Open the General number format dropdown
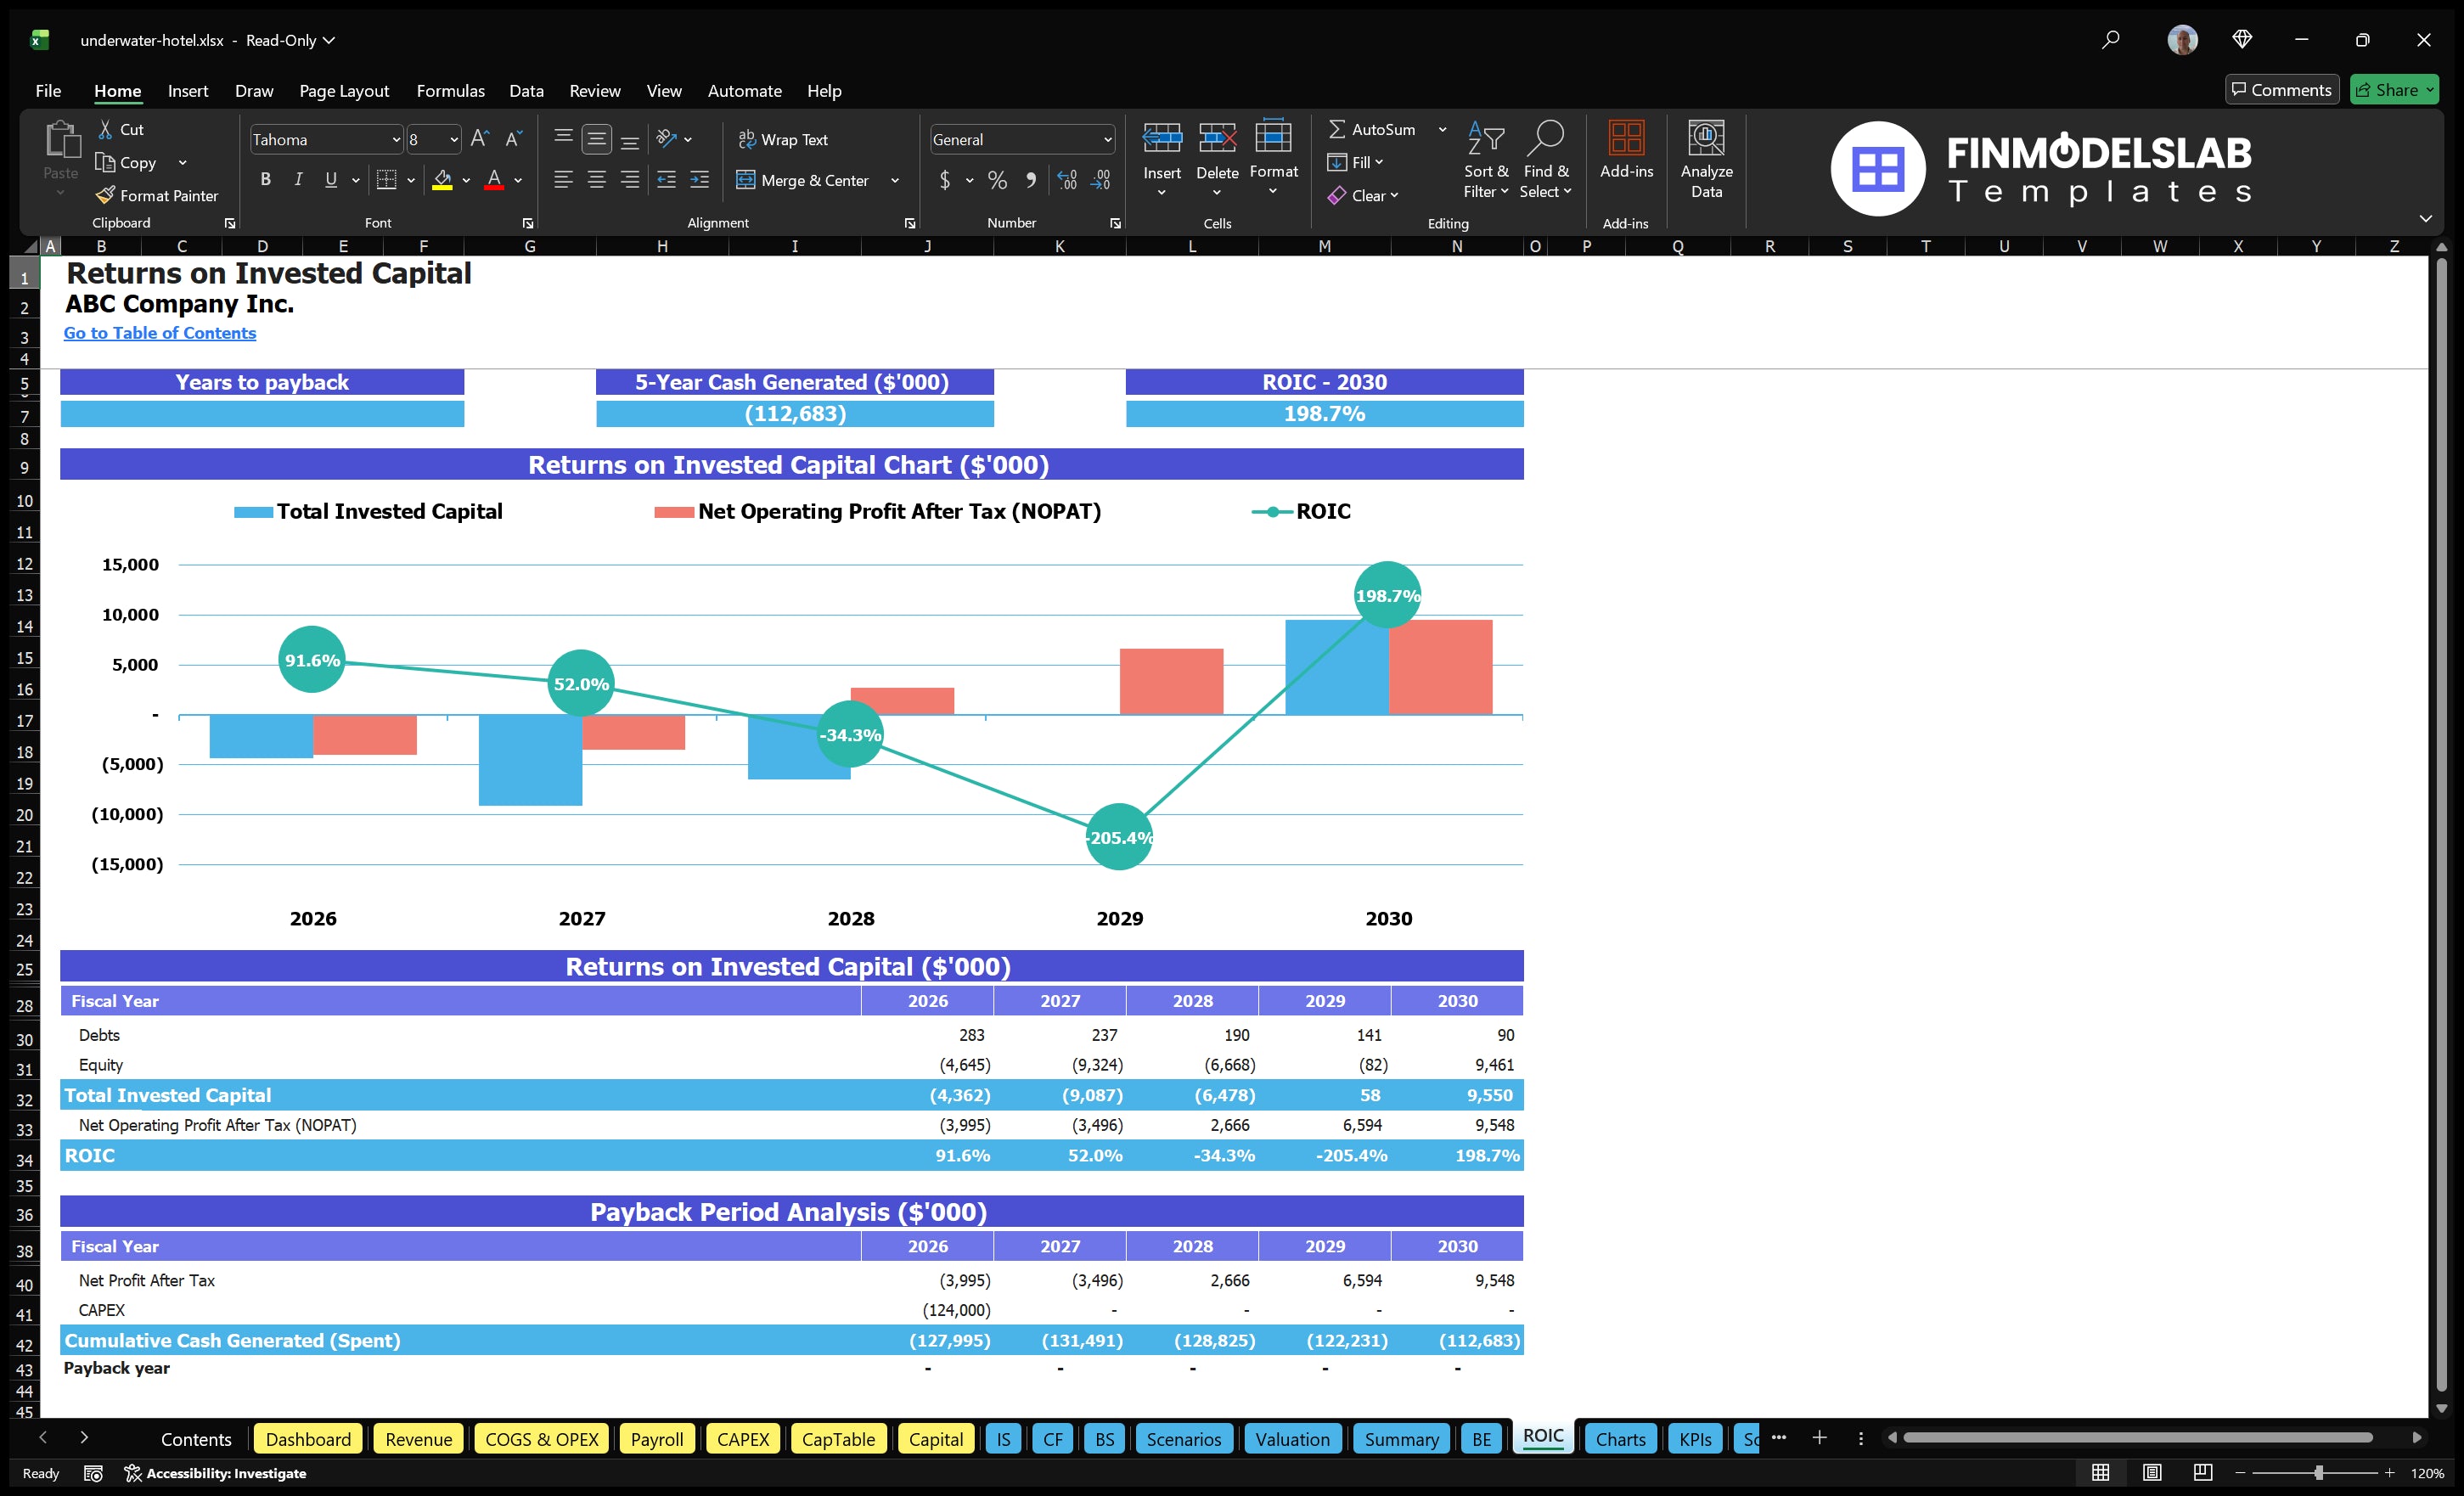The image size is (2464, 1496). 1107,140
